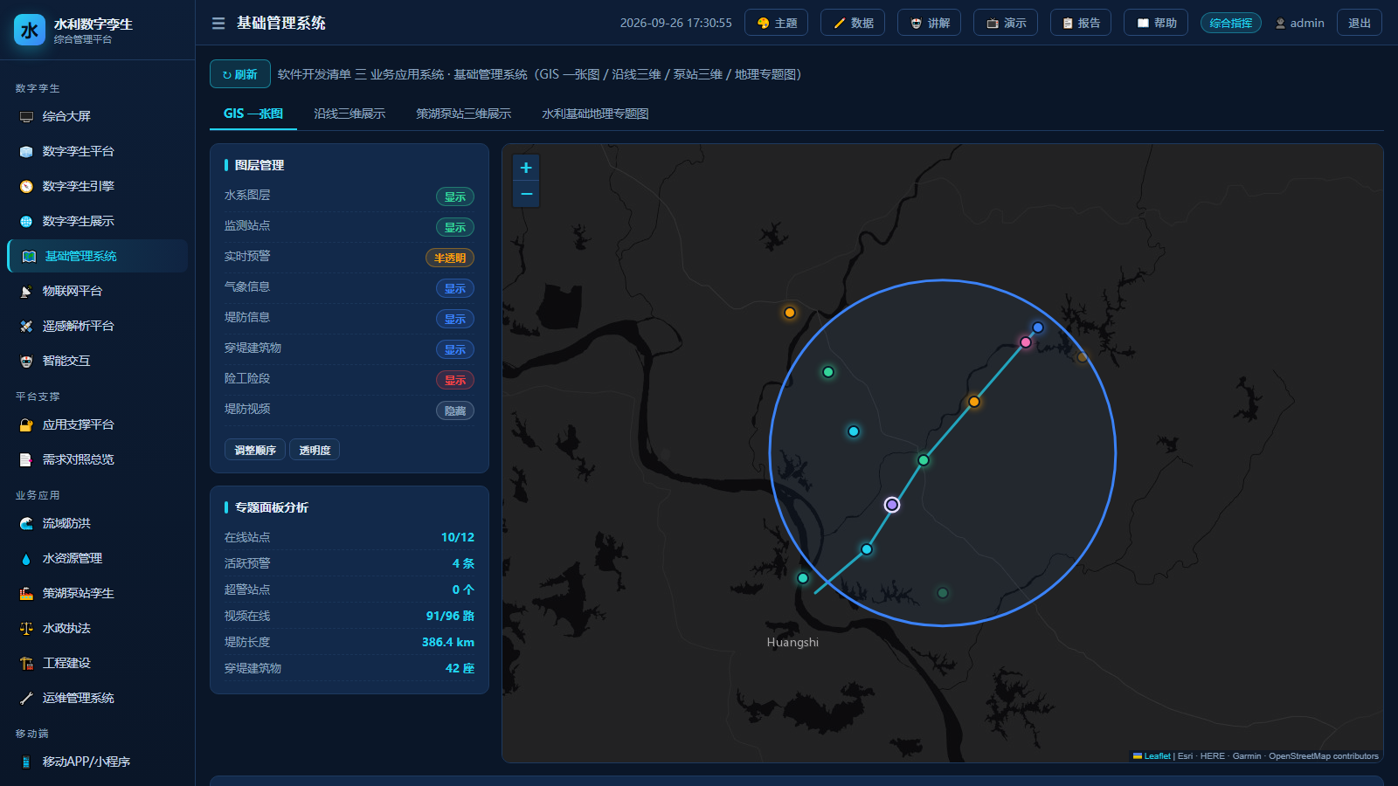Toggle 气象信息 layer 显示 badge

455,288
